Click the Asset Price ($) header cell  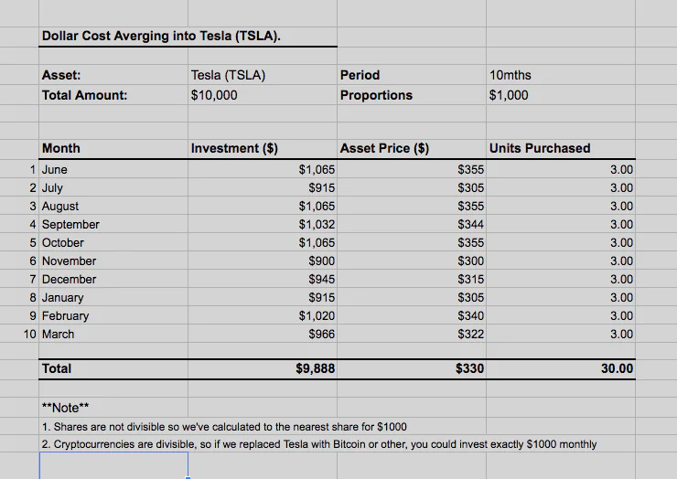[412, 148]
